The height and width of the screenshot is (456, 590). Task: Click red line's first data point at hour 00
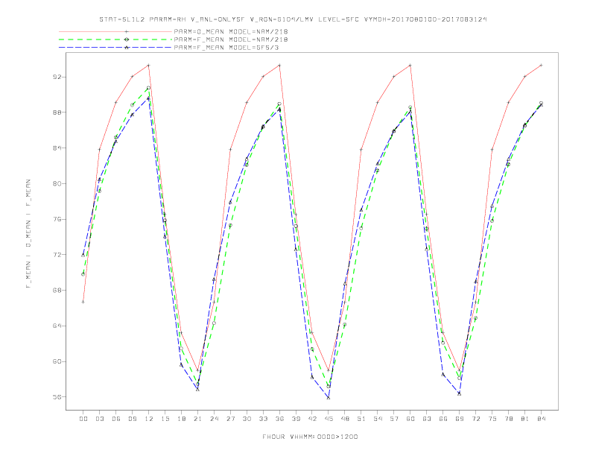(x=83, y=302)
